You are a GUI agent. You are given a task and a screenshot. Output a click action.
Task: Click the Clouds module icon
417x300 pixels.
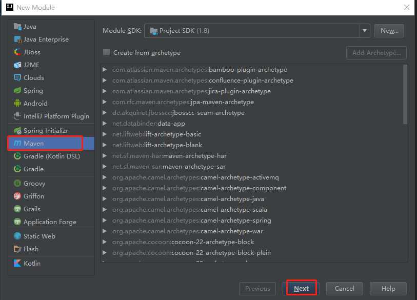18,78
